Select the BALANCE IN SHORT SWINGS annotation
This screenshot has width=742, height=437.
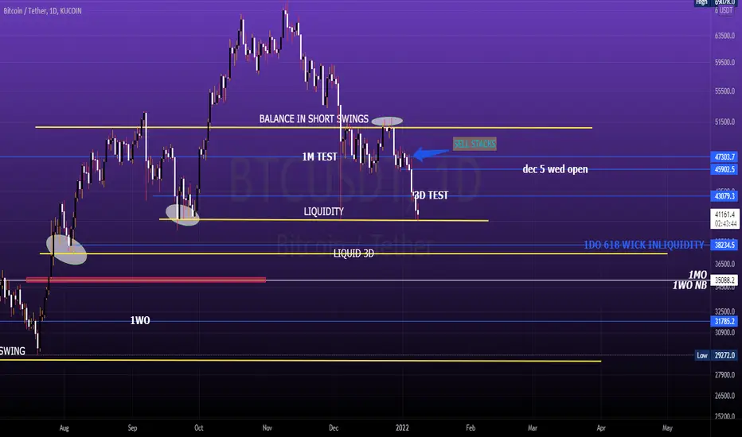[x=314, y=118]
